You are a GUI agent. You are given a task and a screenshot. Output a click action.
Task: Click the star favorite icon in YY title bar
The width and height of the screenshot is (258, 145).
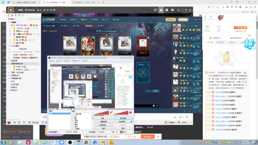point(45,10)
